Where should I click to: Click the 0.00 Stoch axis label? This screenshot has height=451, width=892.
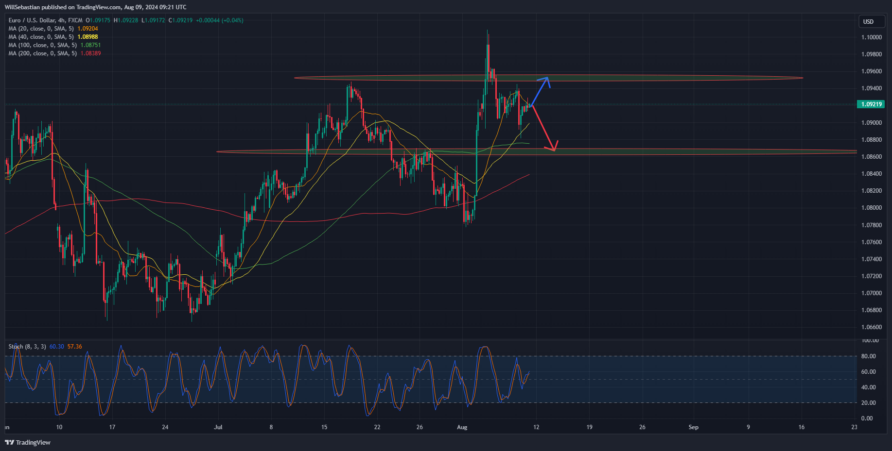(x=867, y=418)
